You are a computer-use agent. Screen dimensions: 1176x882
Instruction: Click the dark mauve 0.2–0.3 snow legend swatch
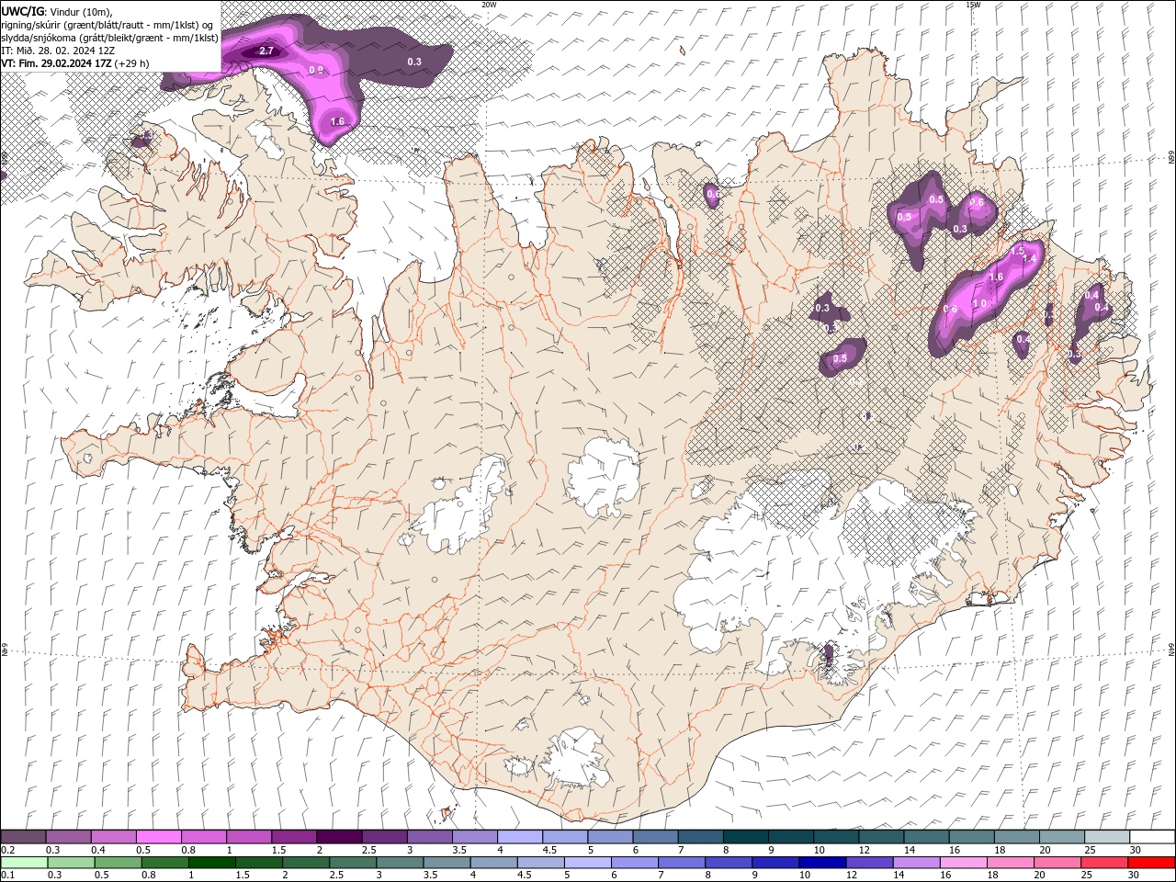coord(23,837)
